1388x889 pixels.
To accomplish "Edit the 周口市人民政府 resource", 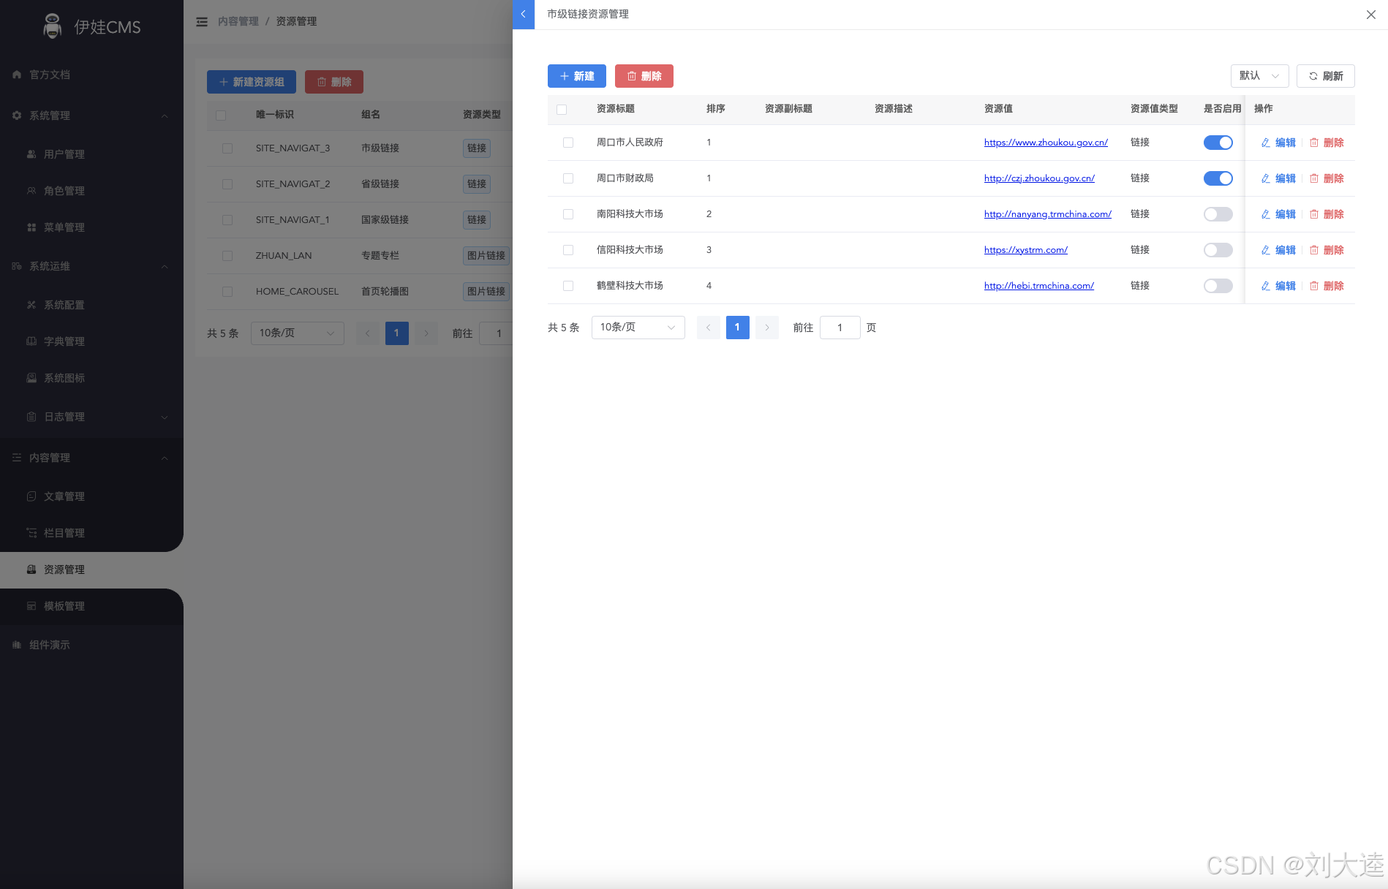I will (x=1278, y=143).
